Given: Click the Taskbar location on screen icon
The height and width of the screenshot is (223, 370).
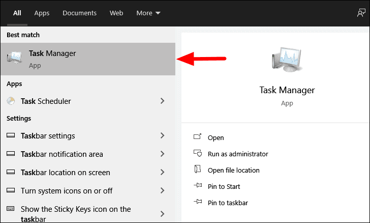Looking at the screenshot, I should point(11,172).
